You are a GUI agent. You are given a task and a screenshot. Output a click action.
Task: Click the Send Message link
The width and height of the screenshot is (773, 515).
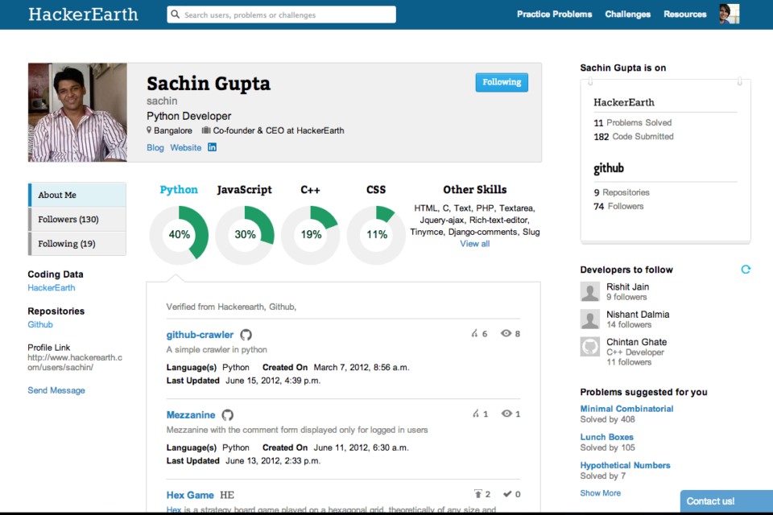tap(56, 390)
